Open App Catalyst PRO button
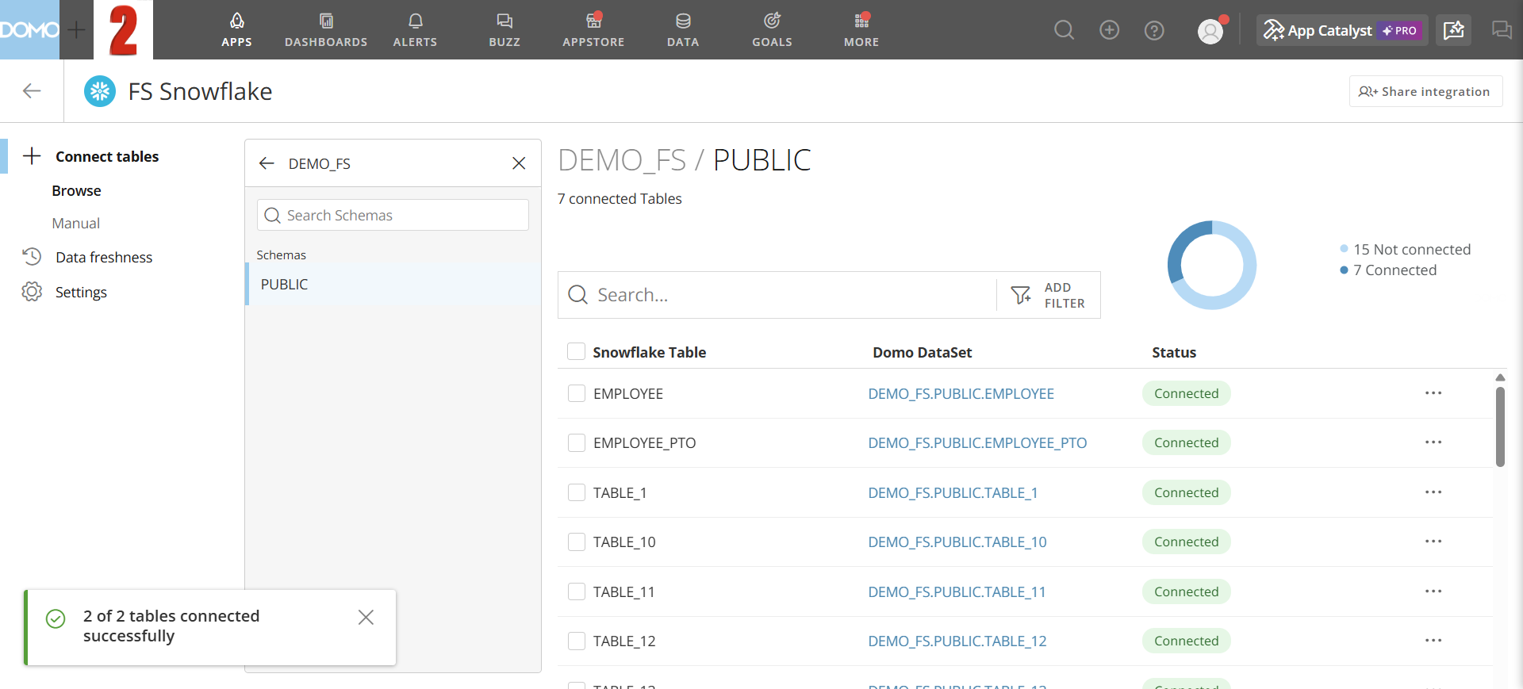Viewport: 1523px width, 689px height. click(1342, 30)
